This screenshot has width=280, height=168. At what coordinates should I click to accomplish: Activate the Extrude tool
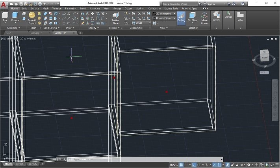[x=15, y=17]
